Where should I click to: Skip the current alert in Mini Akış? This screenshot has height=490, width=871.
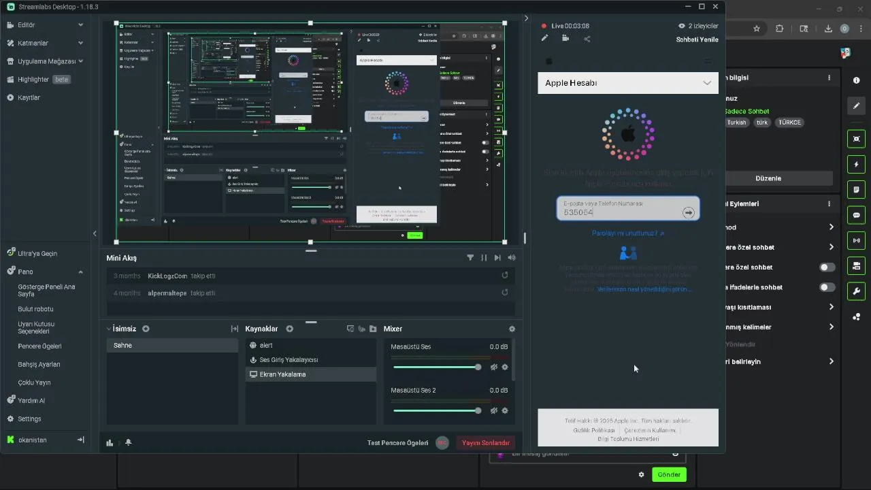497,258
